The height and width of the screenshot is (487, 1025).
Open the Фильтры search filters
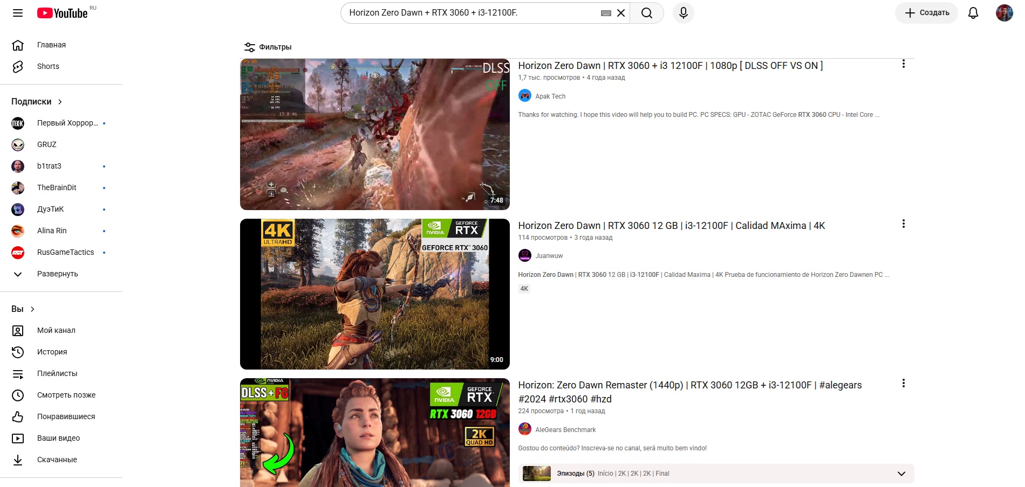268,47
